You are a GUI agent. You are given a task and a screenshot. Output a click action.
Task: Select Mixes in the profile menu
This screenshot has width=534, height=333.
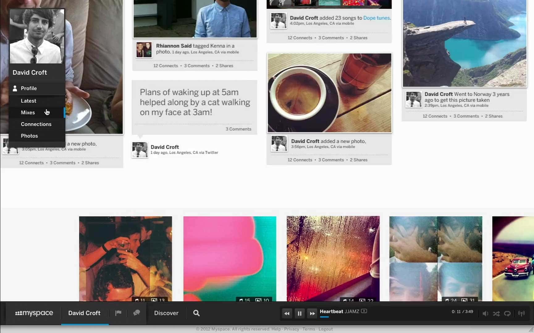pos(28,112)
